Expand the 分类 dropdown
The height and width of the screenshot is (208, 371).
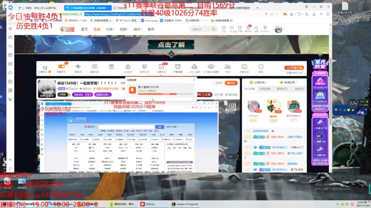click(110, 29)
